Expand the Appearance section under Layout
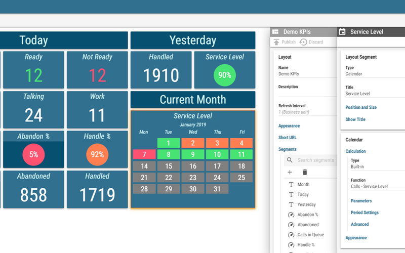Screen dimensions: 405x253 pos(289,126)
